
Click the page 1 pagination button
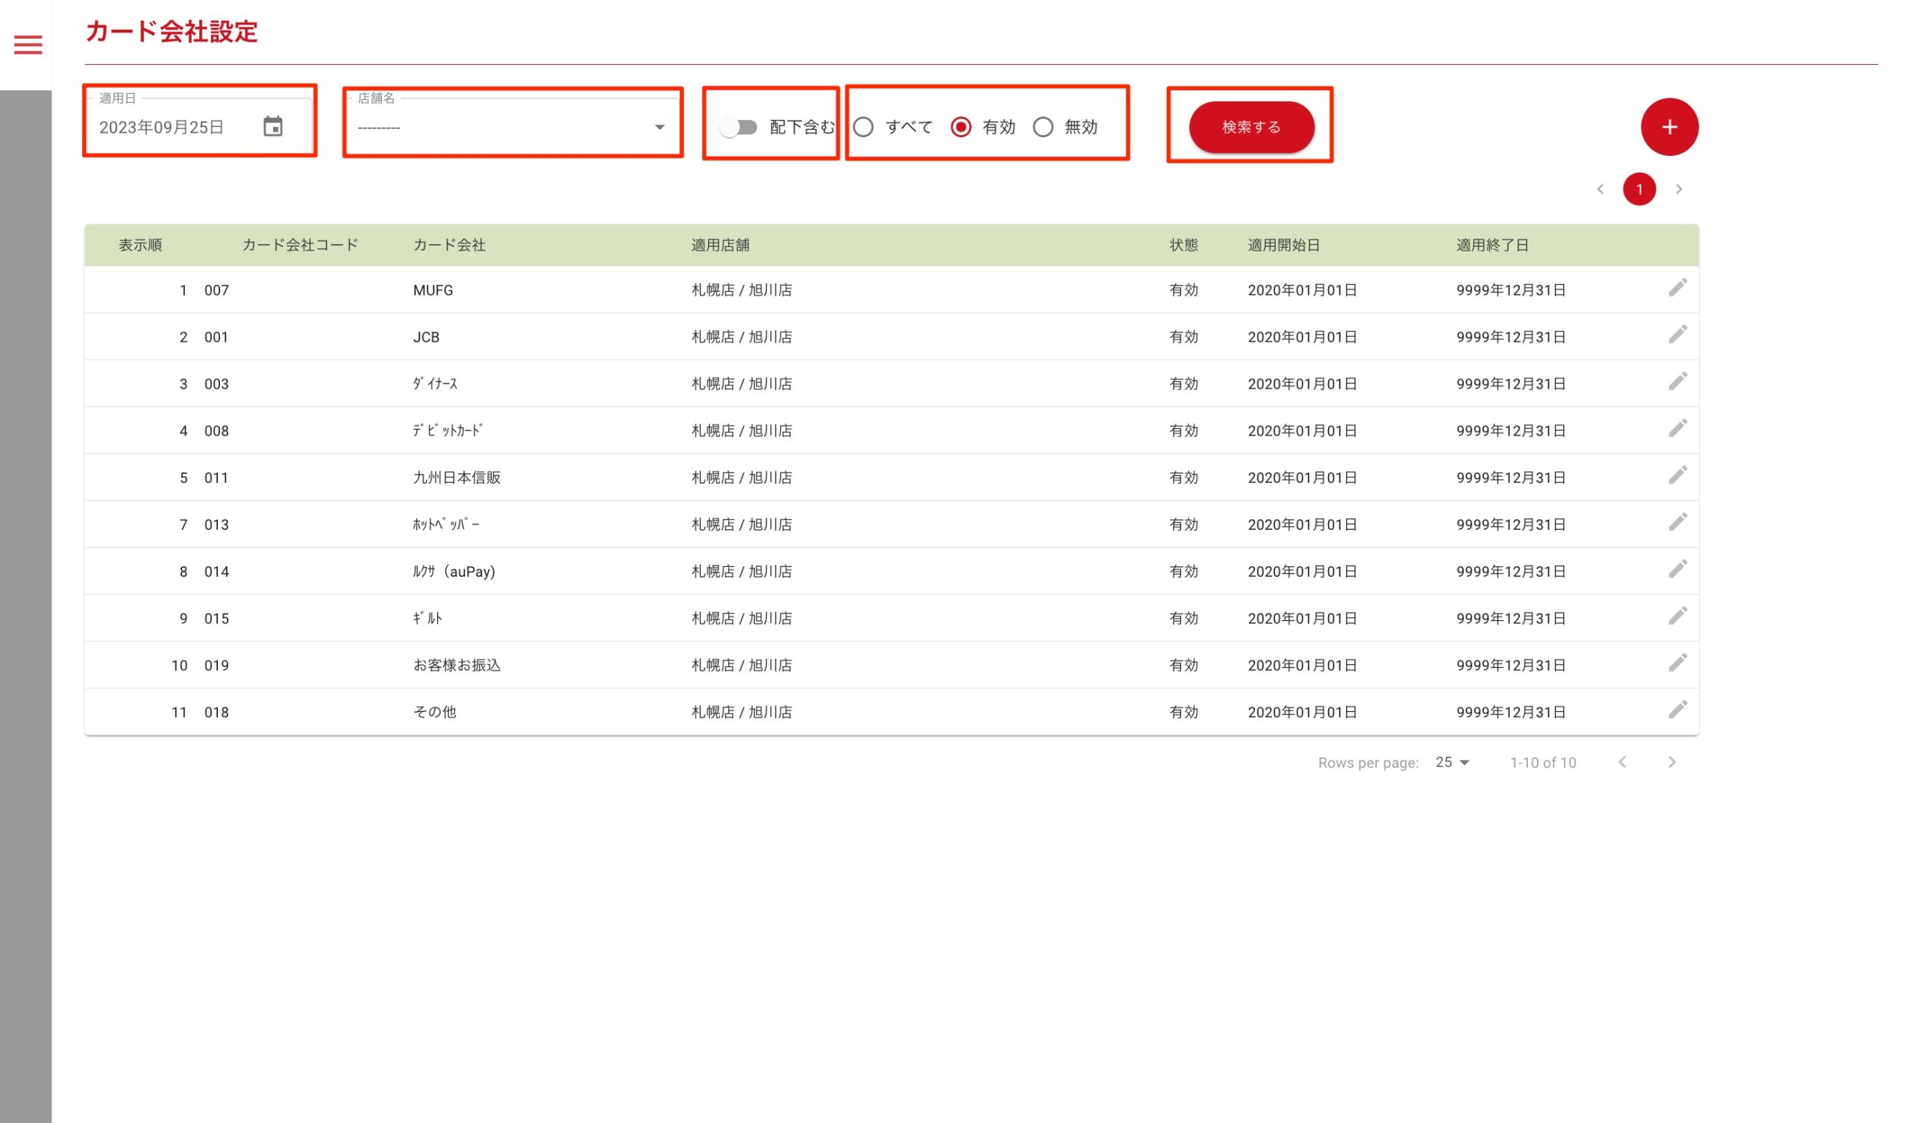tap(1638, 190)
